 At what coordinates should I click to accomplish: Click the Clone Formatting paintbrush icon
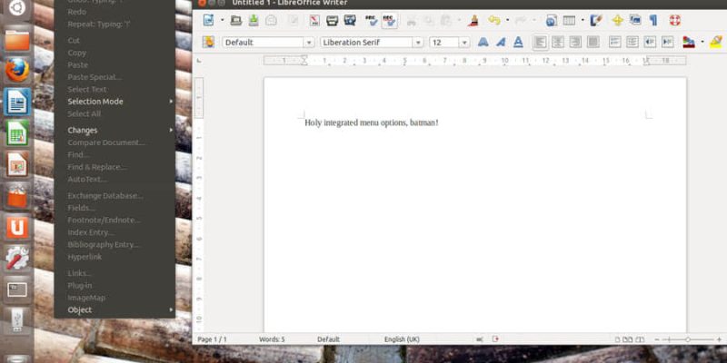click(x=473, y=20)
